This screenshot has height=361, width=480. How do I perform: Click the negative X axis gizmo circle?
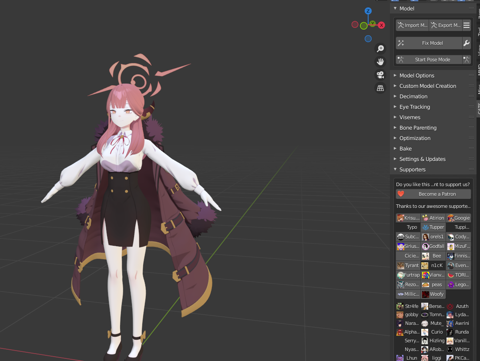tap(355, 24)
